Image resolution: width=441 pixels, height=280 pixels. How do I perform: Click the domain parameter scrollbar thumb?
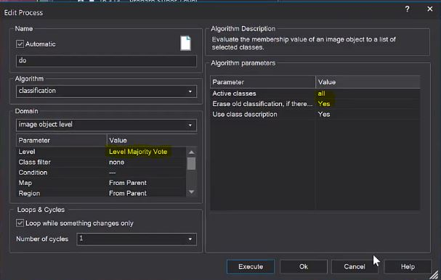tap(191, 163)
